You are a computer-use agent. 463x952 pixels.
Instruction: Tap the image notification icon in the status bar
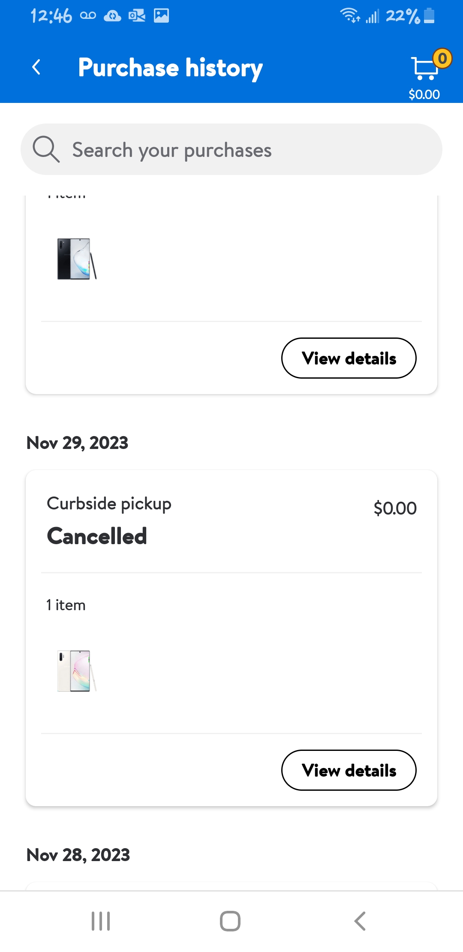click(x=162, y=16)
